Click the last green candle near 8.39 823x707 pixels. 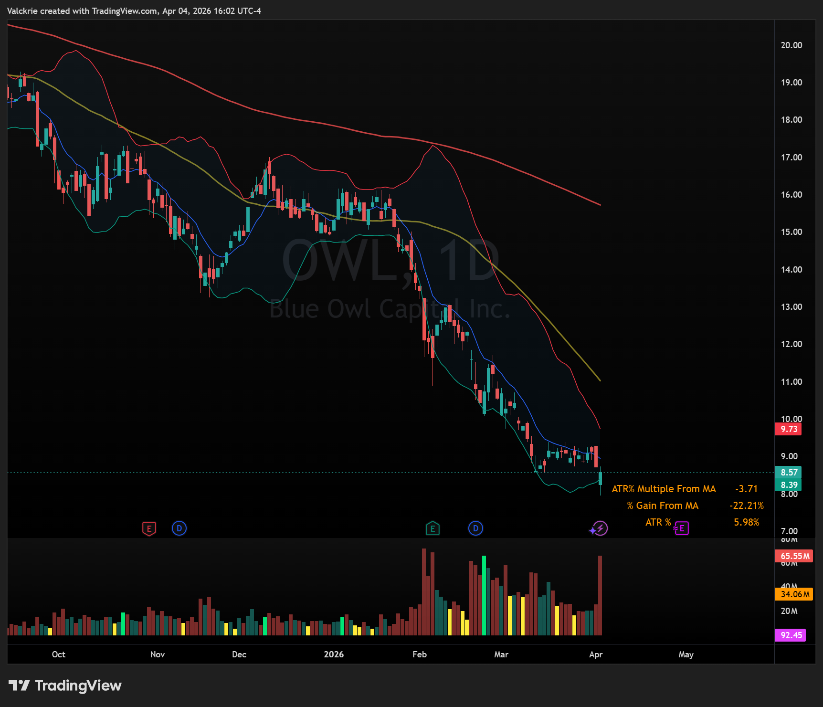pos(600,478)
